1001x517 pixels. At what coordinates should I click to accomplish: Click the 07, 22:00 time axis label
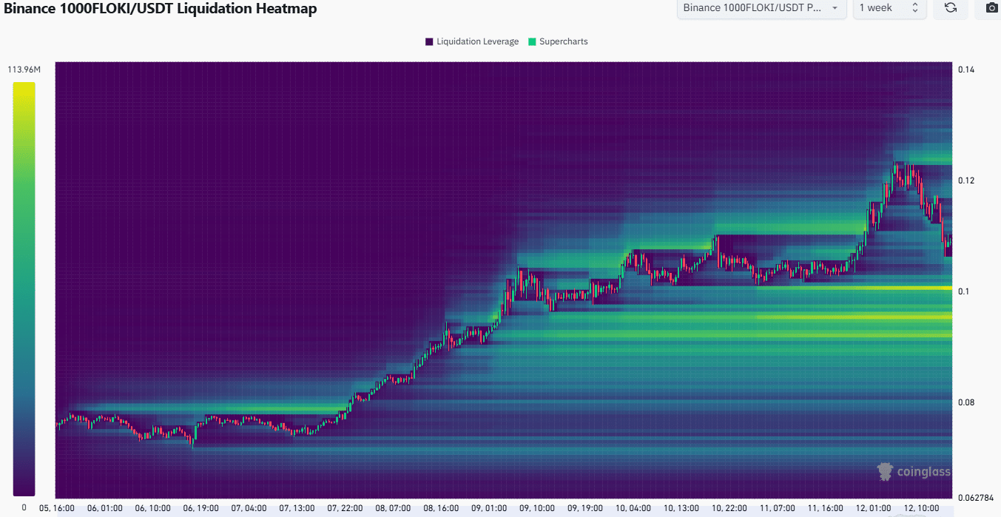coord(345,509)
